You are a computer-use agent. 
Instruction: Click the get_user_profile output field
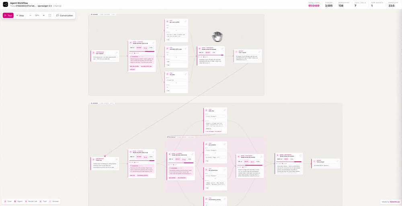(176, 35)
